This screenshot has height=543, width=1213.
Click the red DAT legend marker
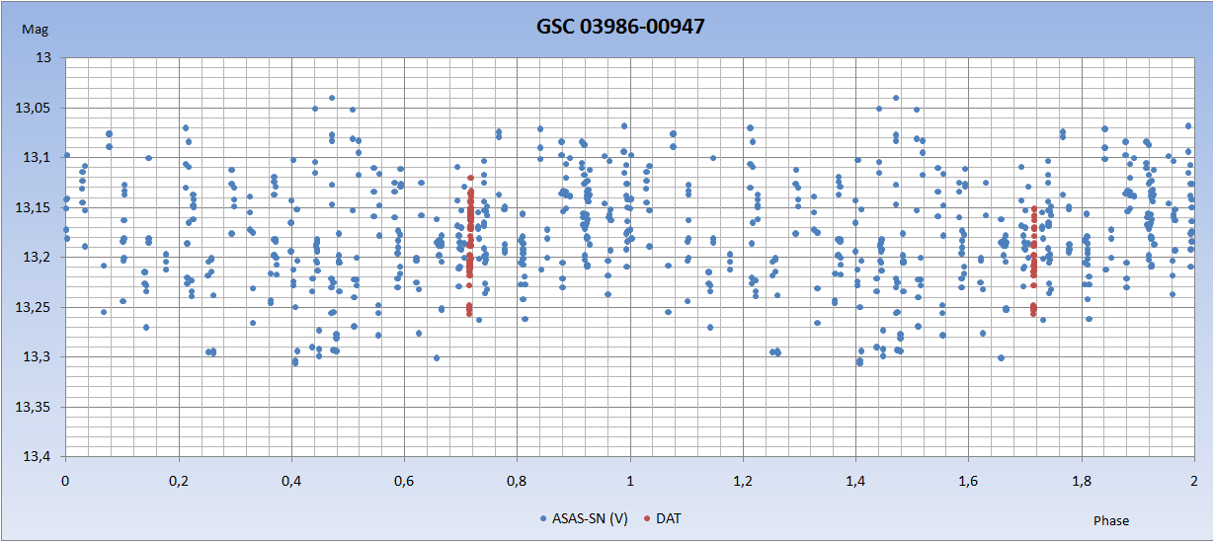click(646, 518)
